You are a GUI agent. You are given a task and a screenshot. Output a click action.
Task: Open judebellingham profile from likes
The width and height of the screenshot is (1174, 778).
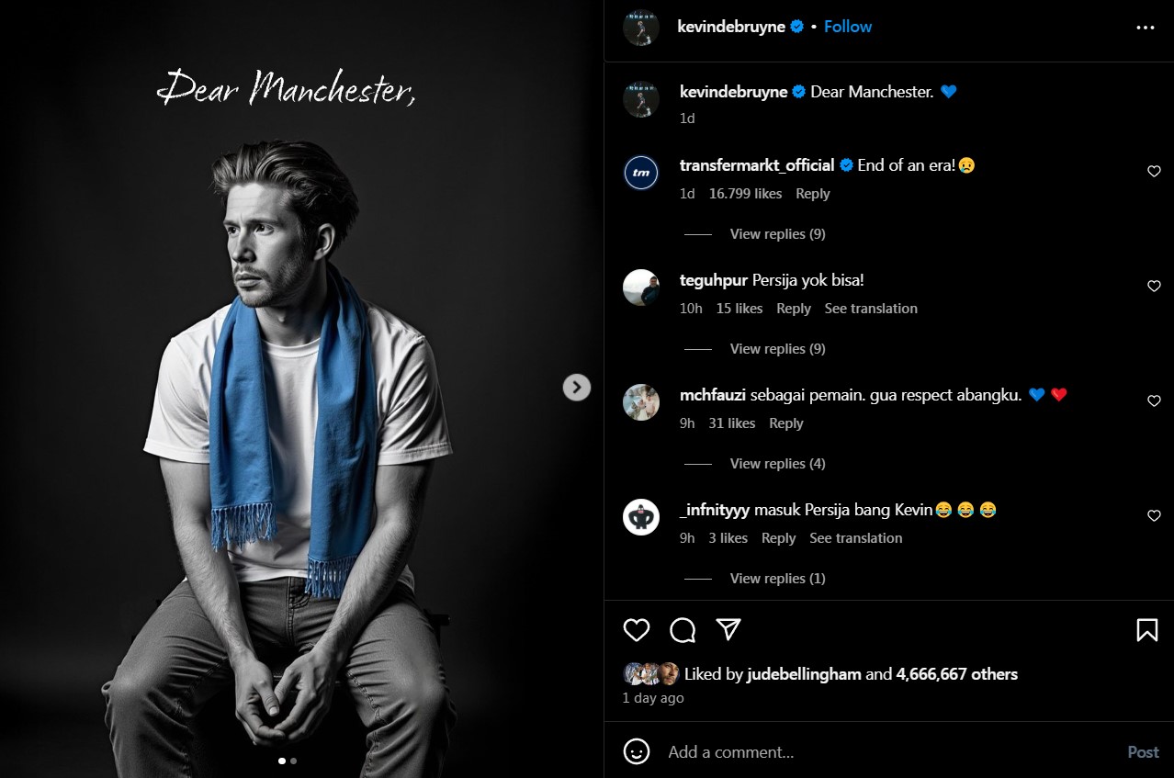(x=804, y=674)
